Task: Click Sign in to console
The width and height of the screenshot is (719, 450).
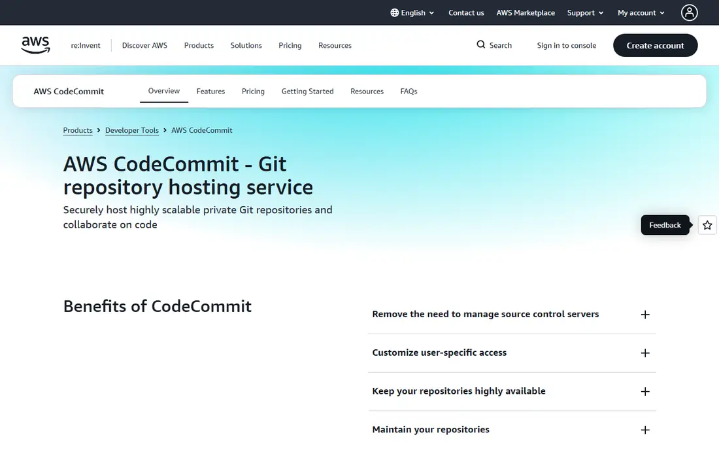Action: pos(566,45)
